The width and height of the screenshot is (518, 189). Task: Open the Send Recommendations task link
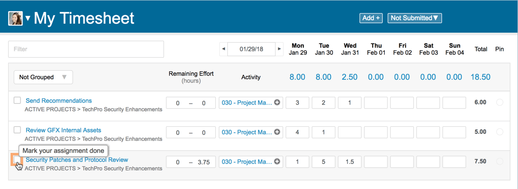pos(59,101)
